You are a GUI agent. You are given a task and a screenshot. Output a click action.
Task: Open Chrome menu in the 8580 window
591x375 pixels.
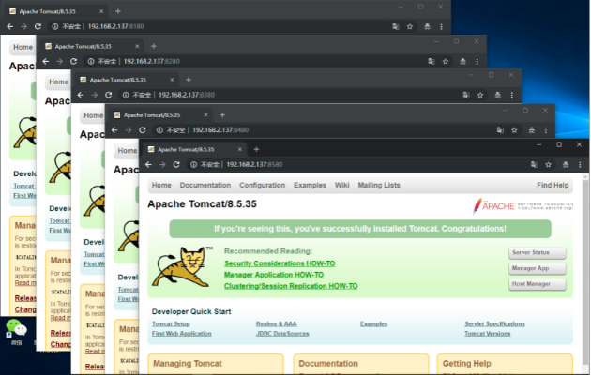[x=580, y=165]
